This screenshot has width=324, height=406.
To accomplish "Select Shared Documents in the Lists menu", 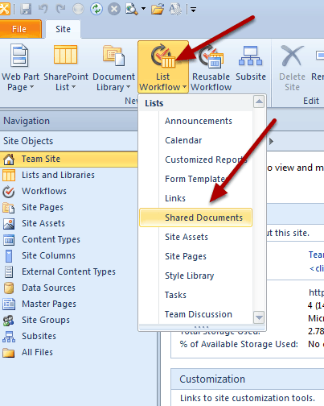I will click(x=195, y=217).
